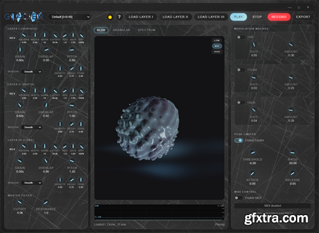Image resolution: width=319 pixels, height=233 pixels.
Task: Click Master Filter RESONANCE knob
Action: click(x=46, y=202)
